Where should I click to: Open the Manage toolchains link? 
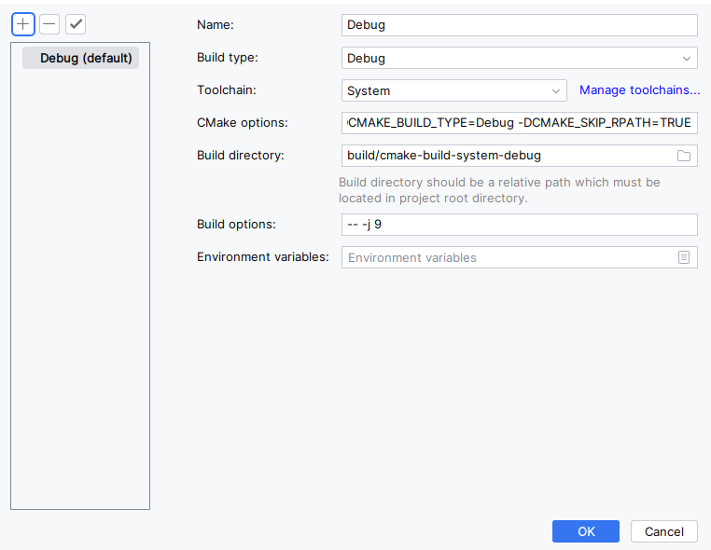pos(639,89)
